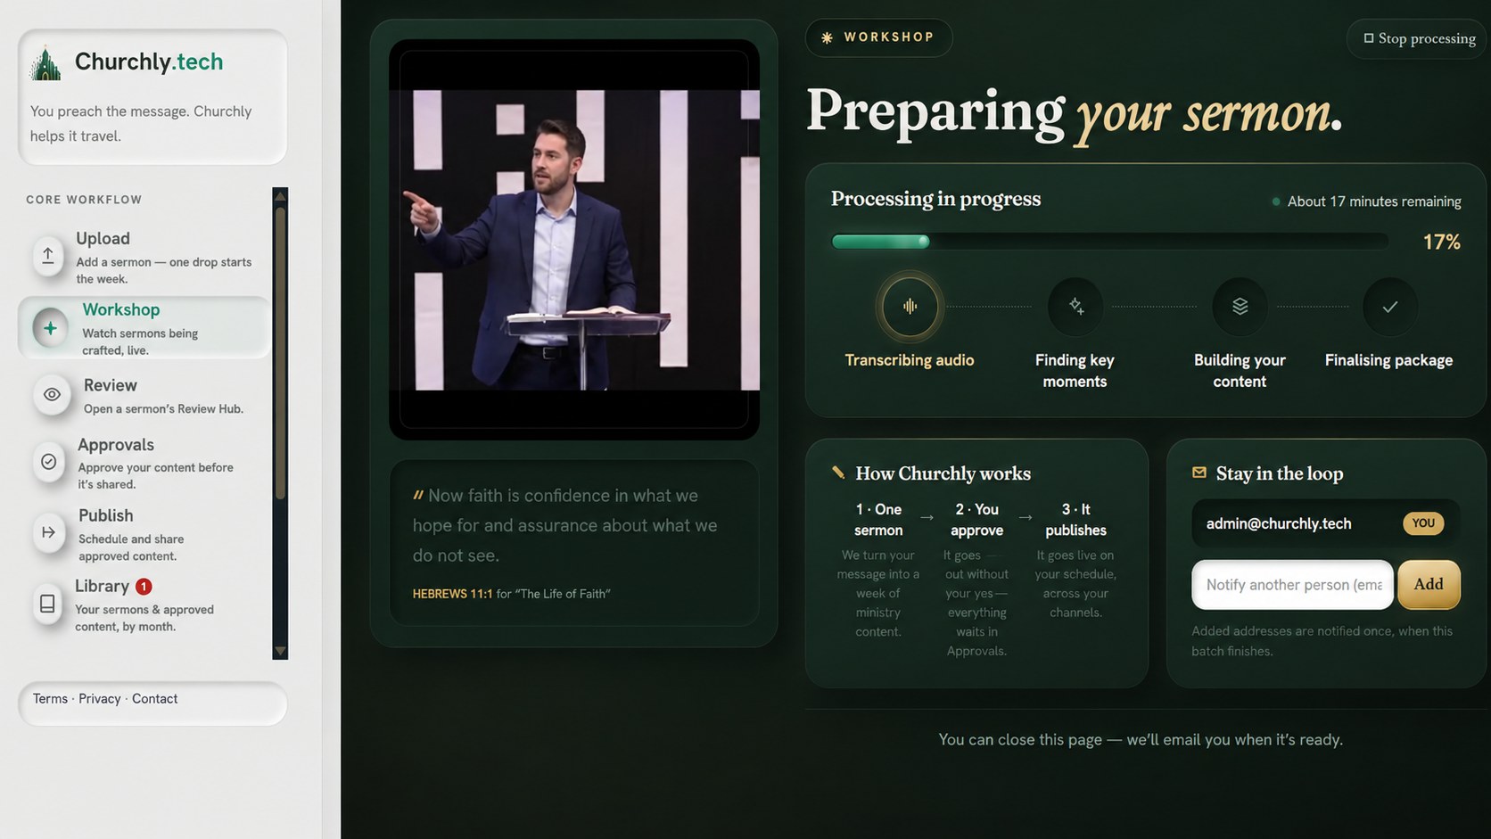Click the admin@churchly.tech email address
The height and width of the screenshot is (839, 1491).
1279,524
